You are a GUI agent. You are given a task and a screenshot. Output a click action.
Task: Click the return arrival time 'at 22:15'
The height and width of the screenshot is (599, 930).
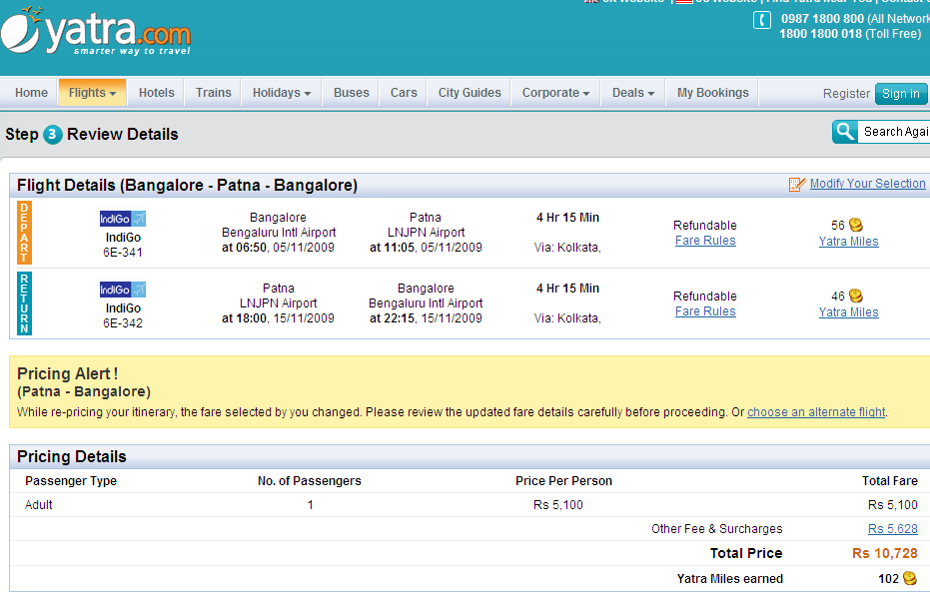392,318
